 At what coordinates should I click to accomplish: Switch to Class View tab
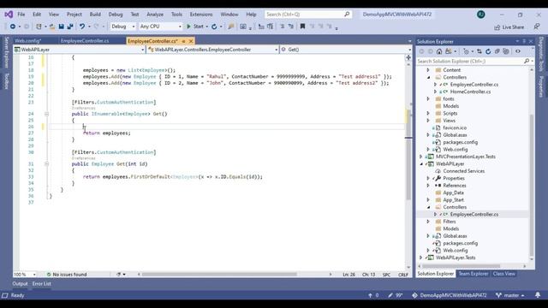click(504, 274)
